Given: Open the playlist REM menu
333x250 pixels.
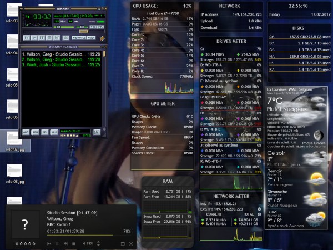Looking at the screenshot, I should [x=35, y=132].
